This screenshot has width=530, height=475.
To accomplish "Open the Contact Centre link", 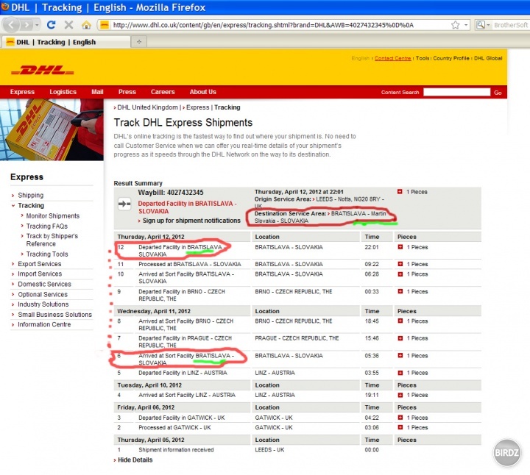I will click(393, 58).
